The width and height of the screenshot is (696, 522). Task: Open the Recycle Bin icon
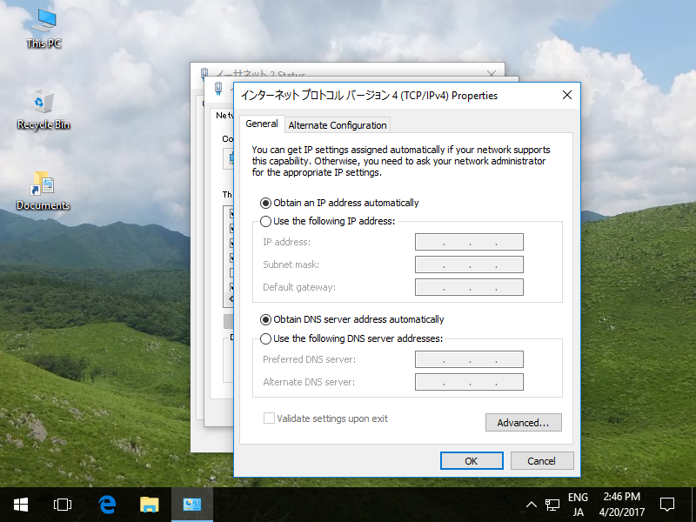click(43, 109)
